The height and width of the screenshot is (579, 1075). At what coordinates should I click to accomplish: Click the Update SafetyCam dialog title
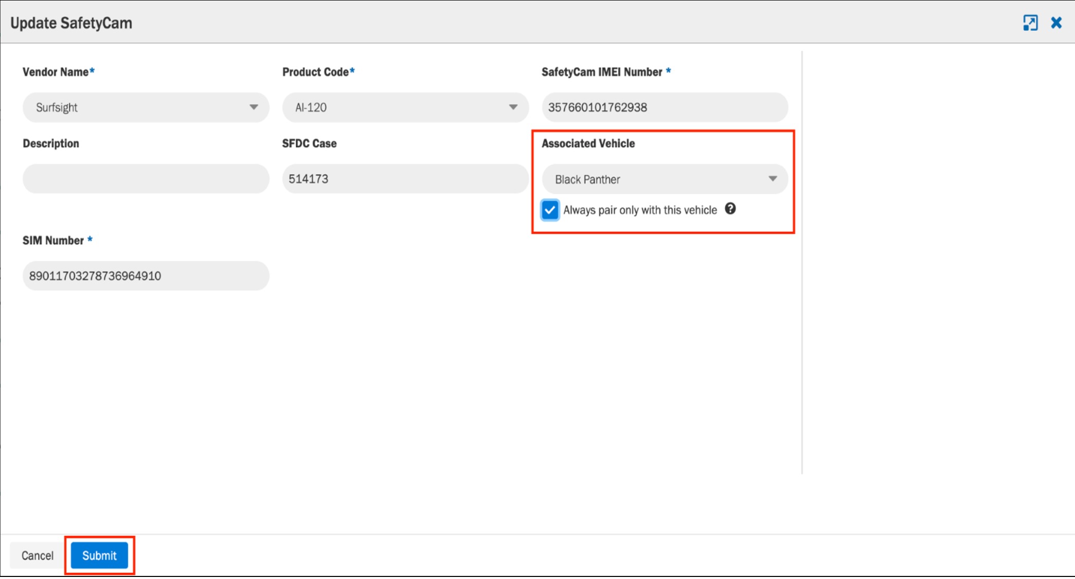click(71, 23)
